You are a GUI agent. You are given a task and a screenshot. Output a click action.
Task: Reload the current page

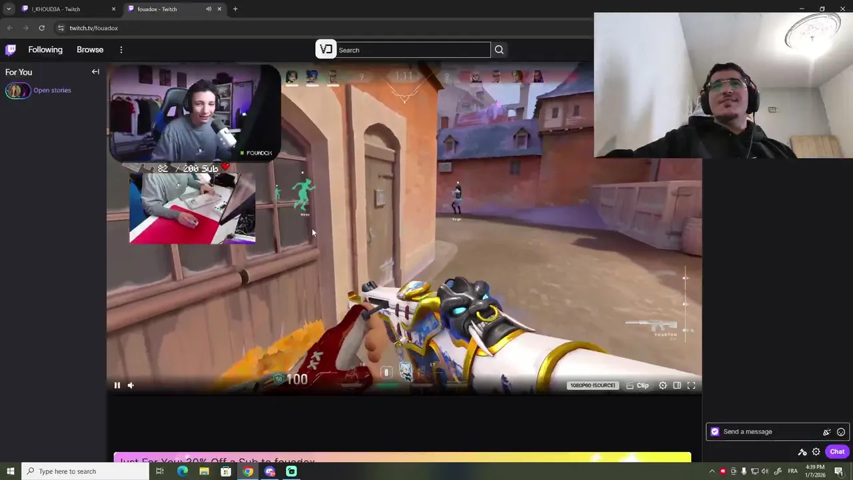pyautogui.click(x=41, y=28)
